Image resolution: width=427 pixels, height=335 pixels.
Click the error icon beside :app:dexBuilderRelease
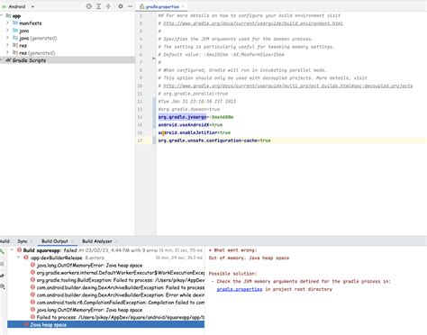(x=26, y=258)
